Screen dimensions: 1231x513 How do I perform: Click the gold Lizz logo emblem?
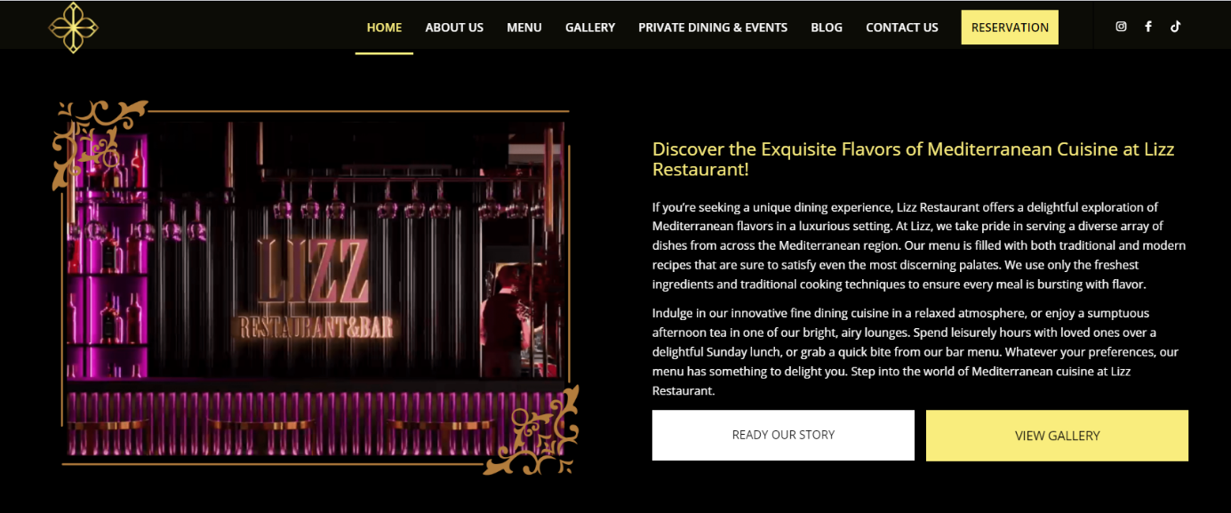click(x=73, y=28)
